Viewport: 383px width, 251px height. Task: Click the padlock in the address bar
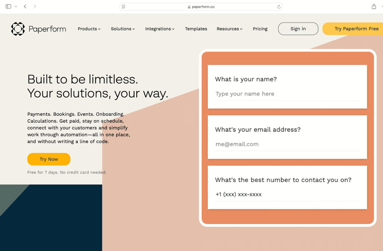tap(189, 6)
